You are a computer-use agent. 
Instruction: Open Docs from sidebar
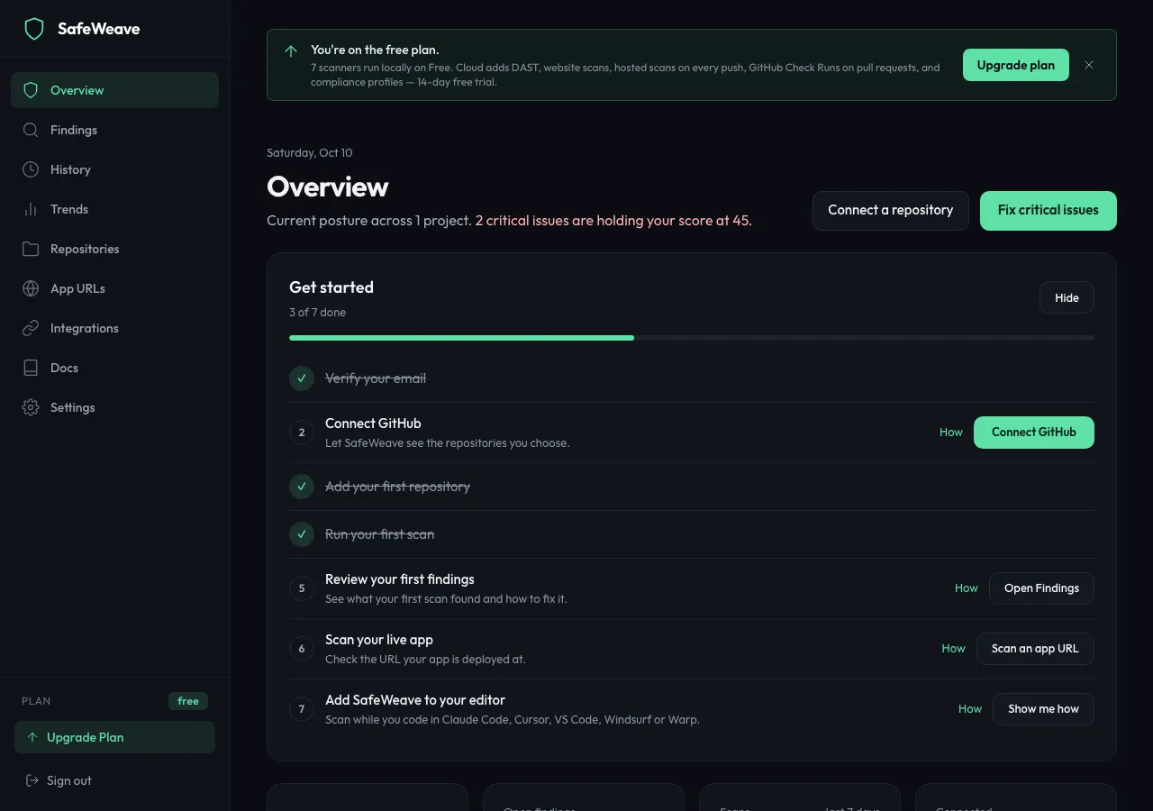(x=114, y=368)
